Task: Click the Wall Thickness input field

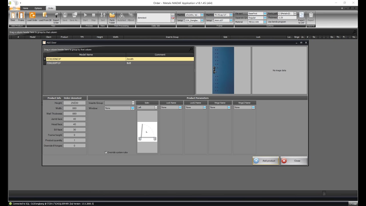Action: tap(74, 114)
